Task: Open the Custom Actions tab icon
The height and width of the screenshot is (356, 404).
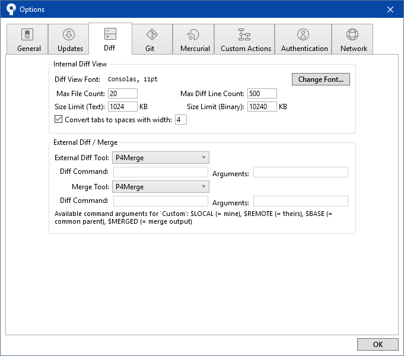Action: (244, 34)
